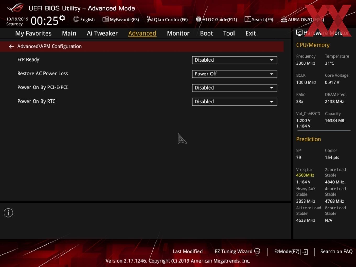The image size is (356, 267).
Task: Open the ErP Ready dropdown
Action: (235, 60)
